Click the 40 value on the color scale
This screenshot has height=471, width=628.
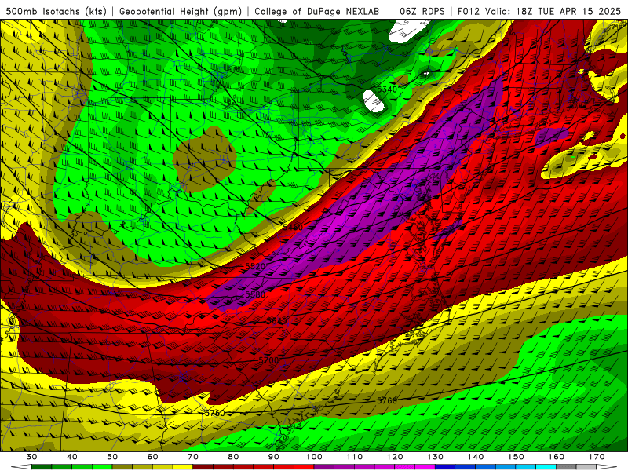click(71, 457)
